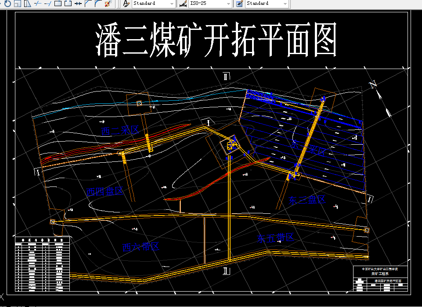Click the Join tool icon

click(77, 4)
